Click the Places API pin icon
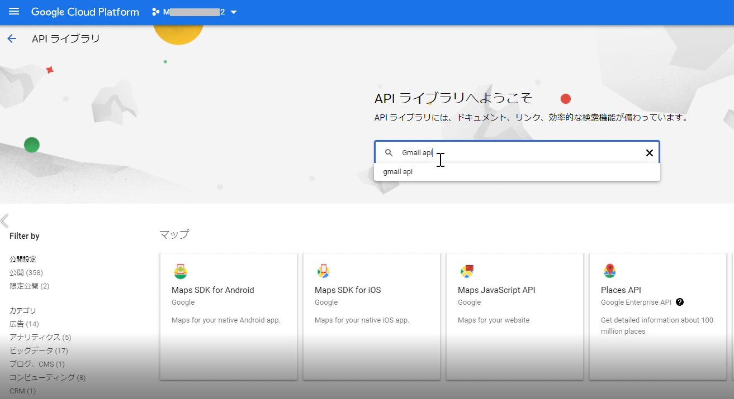Viewport: 734px width, 399px height. click(x=609, y=271)
